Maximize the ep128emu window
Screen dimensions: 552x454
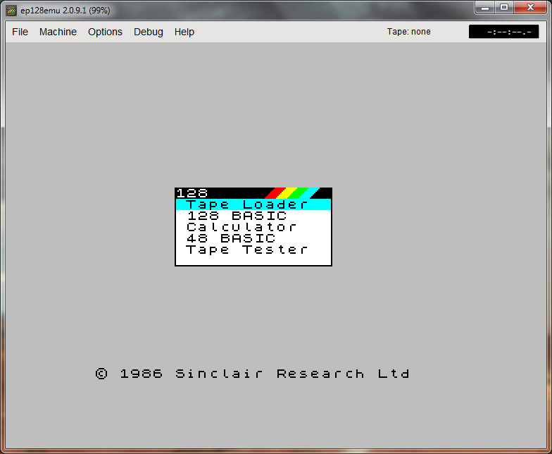[x=504, y=7]
